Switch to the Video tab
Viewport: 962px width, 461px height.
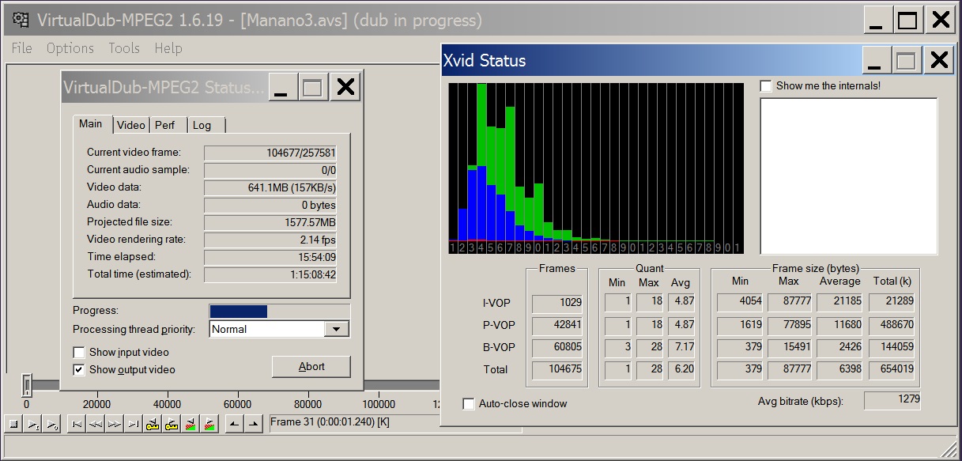point(130,125)
